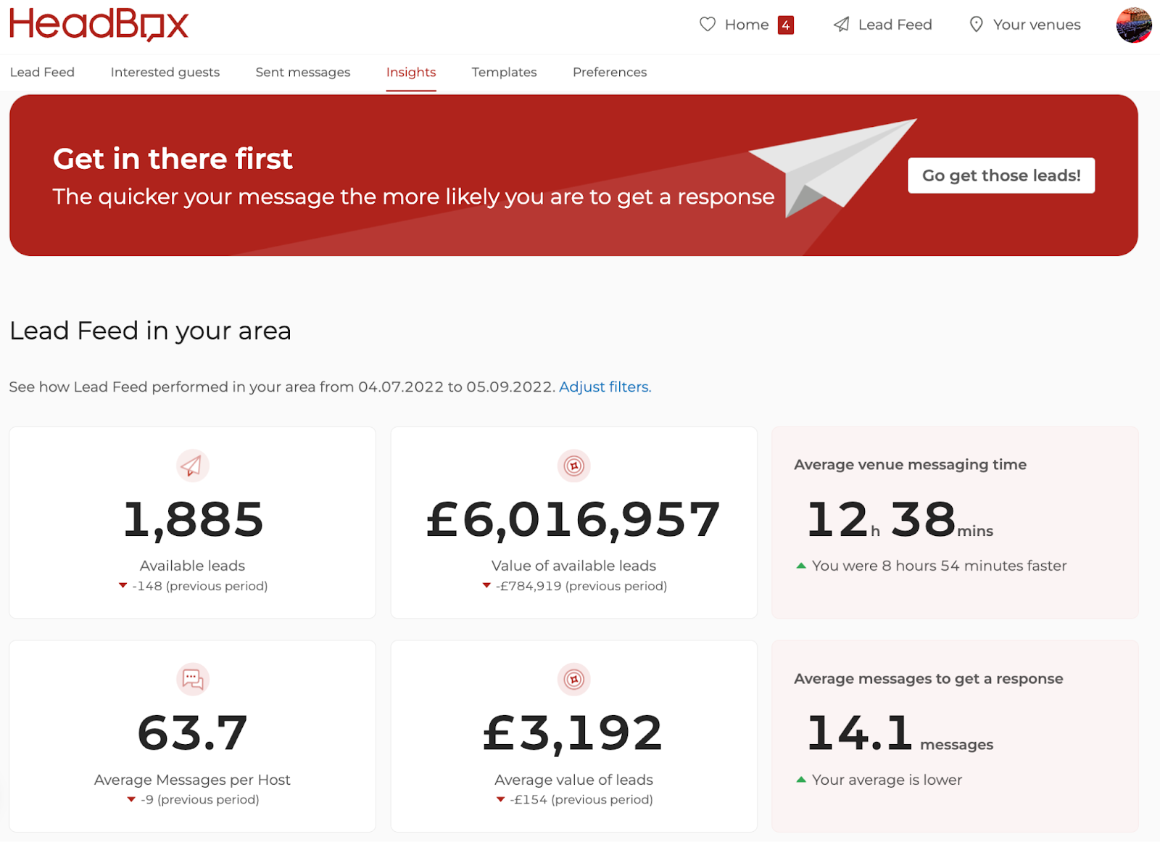Screen dimensions: 1160x842
Task: Click the red down arrow beside -£154
Action: click(500, 800)
